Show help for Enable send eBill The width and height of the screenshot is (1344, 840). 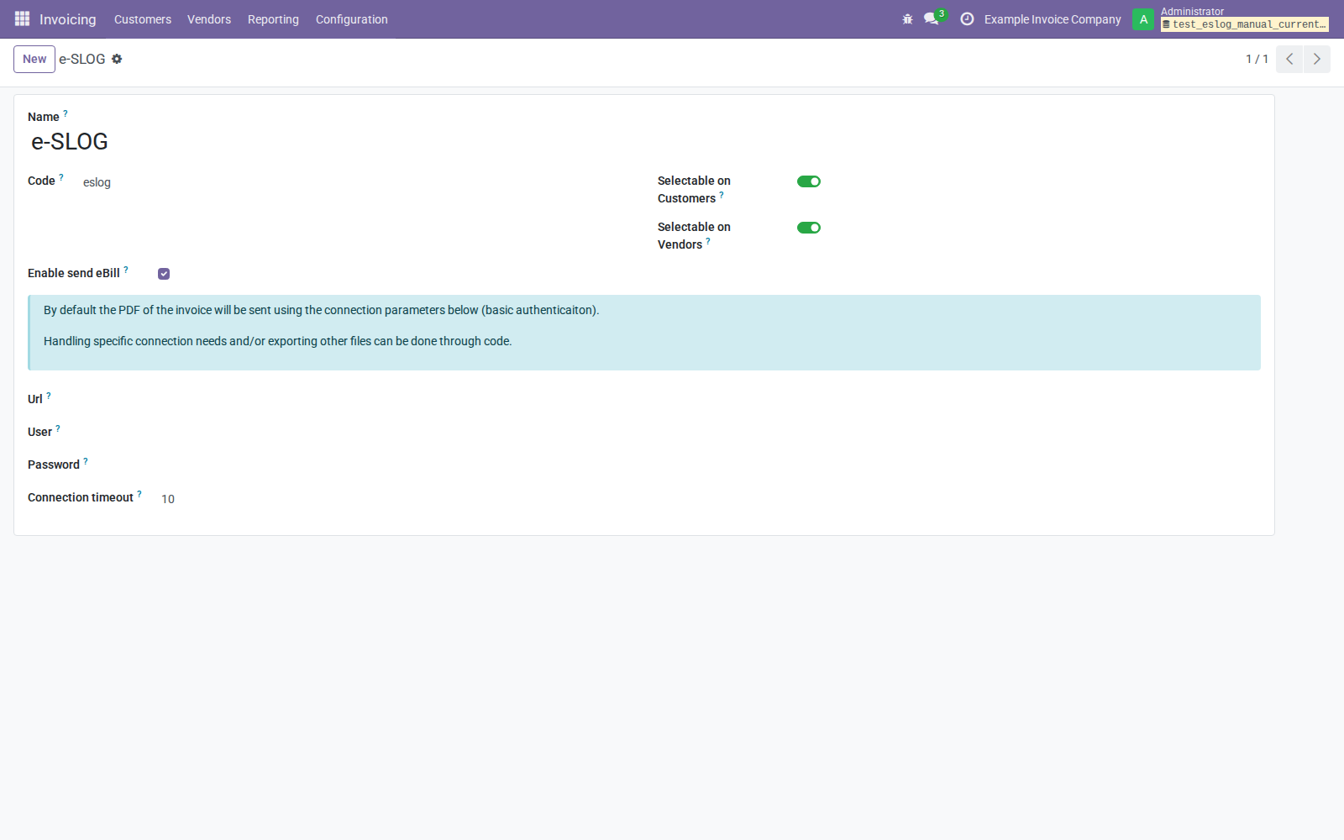tap(126, 270)
